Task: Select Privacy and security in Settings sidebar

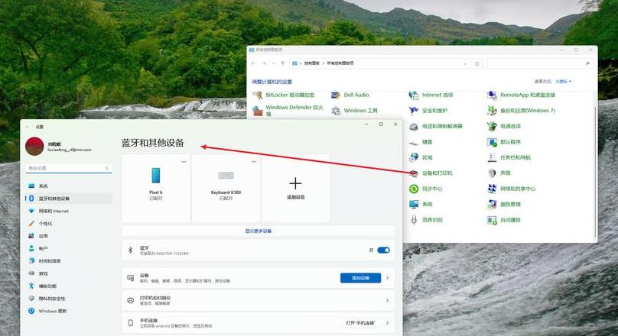Action: pyautogui.click(x=69, y=299)
